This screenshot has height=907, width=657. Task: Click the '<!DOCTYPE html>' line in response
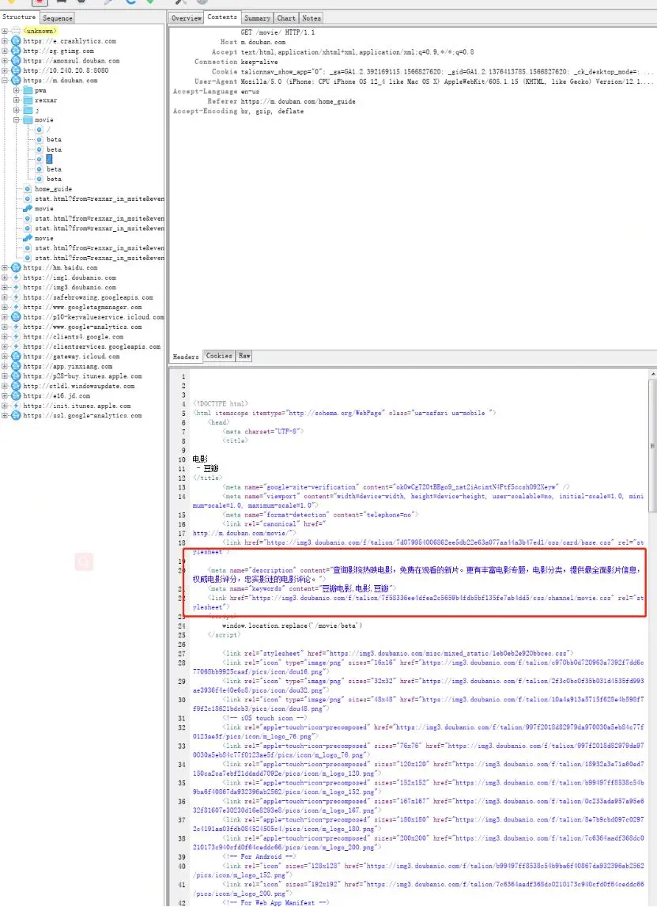tap(221, 404)
